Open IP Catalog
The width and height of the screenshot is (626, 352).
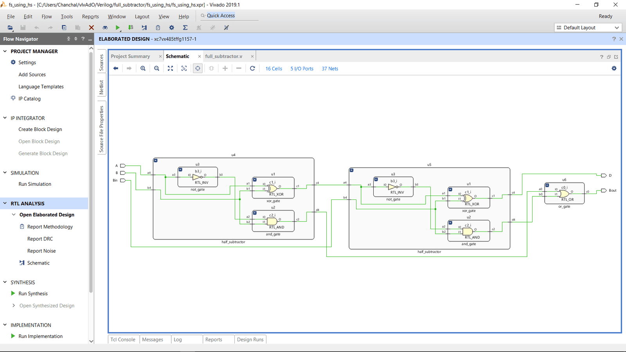29,99
